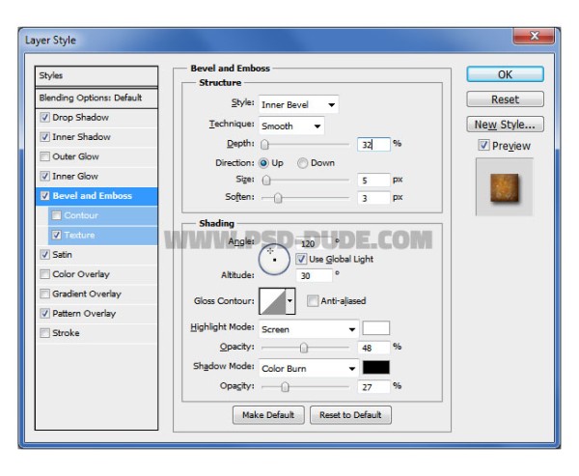579x476 pixels.
Task: Click the OK button
Action: 505,74
